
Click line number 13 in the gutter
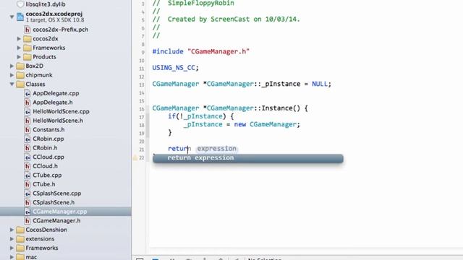[x=142, y=85]
